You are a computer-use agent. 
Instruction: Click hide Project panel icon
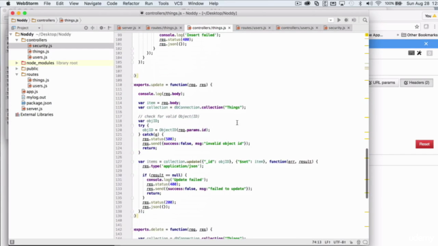point(109,28)
